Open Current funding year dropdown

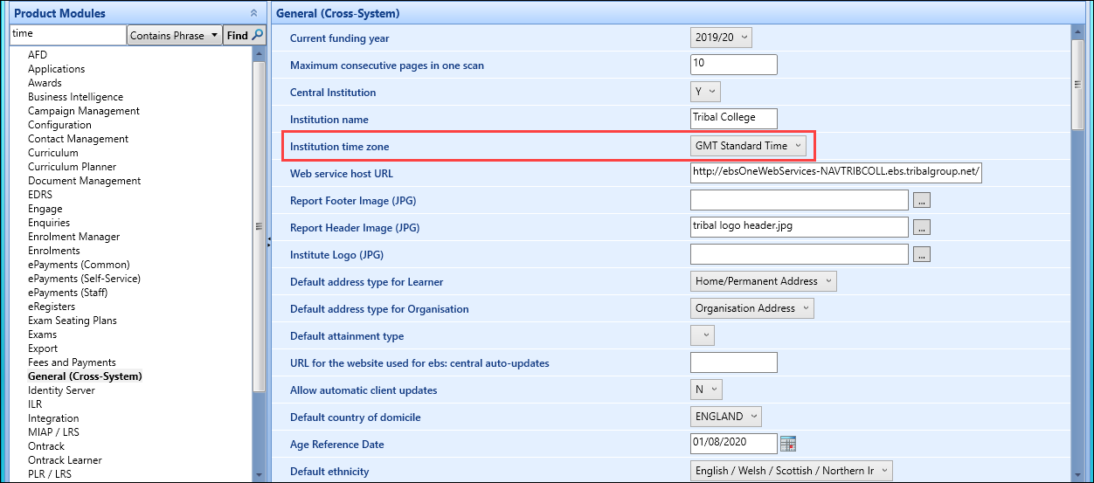pos(721,38)
